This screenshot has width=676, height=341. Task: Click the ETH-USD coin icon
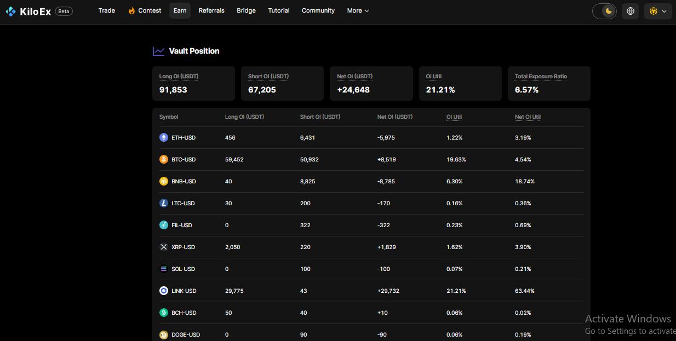point(163,137)
